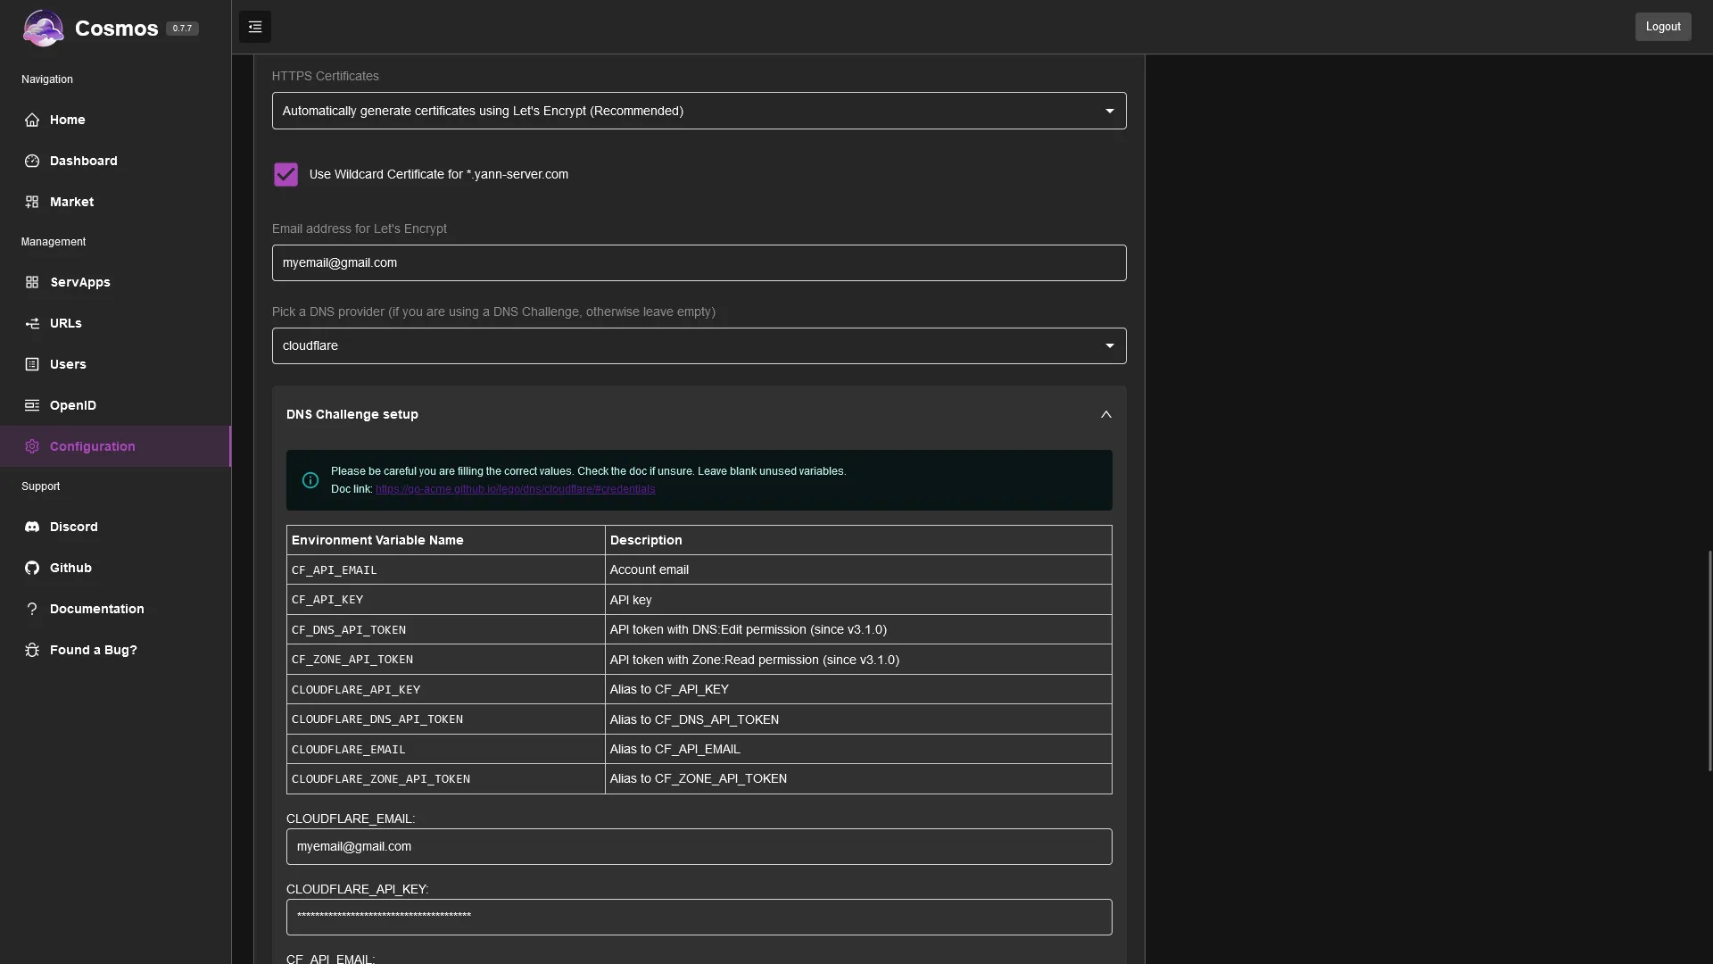
Task: Click the CF_API_KEY table cell
Action: 445,600
